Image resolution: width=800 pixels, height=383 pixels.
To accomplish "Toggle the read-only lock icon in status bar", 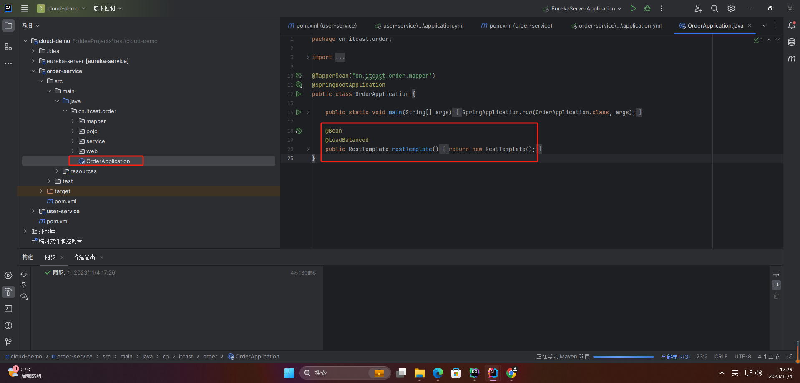I will pos(790,357).
